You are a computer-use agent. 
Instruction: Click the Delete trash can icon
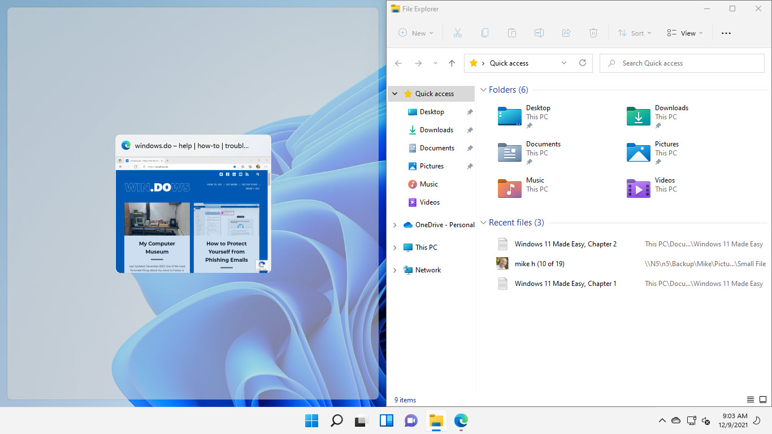[593, 33]
